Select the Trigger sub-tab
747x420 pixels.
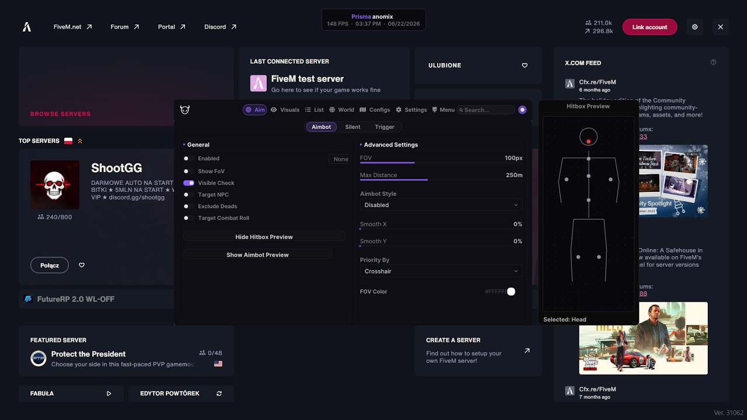pos(385,127)
